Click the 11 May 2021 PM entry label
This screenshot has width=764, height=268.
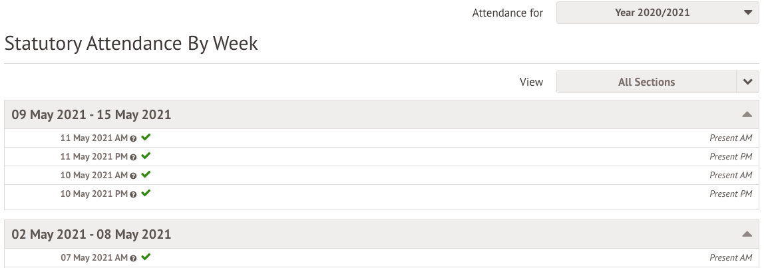[94, 157]
